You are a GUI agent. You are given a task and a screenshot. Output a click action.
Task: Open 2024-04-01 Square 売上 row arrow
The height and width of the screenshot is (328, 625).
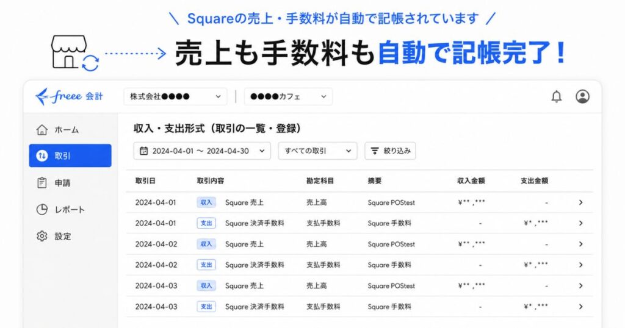(581, 202)
